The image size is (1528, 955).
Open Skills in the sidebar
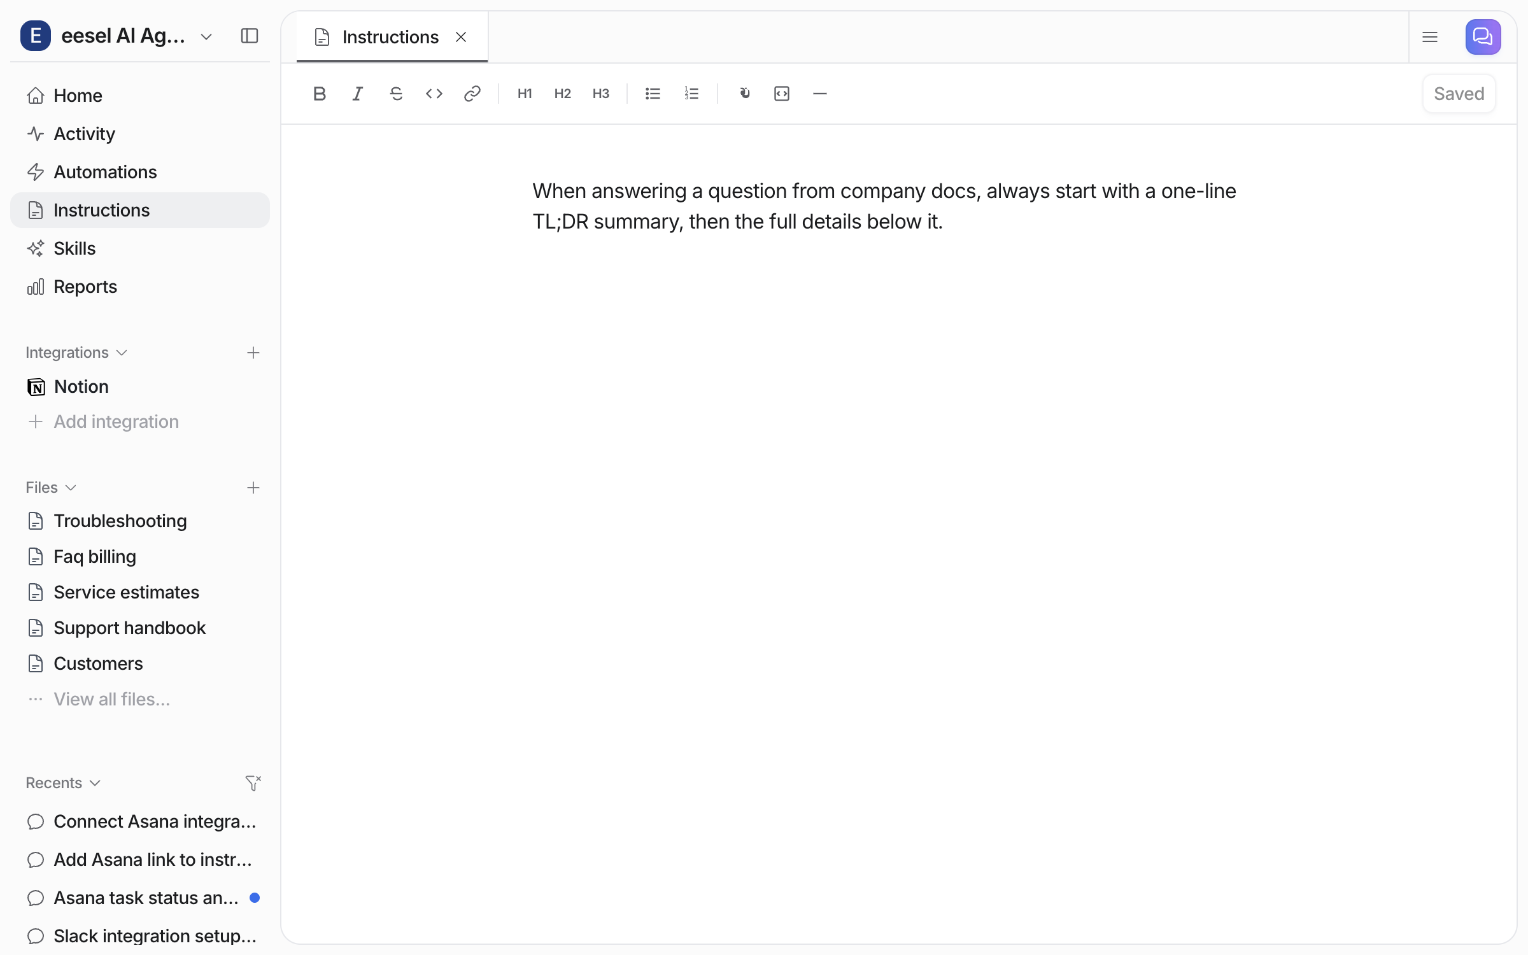click(x=140, y=248)
